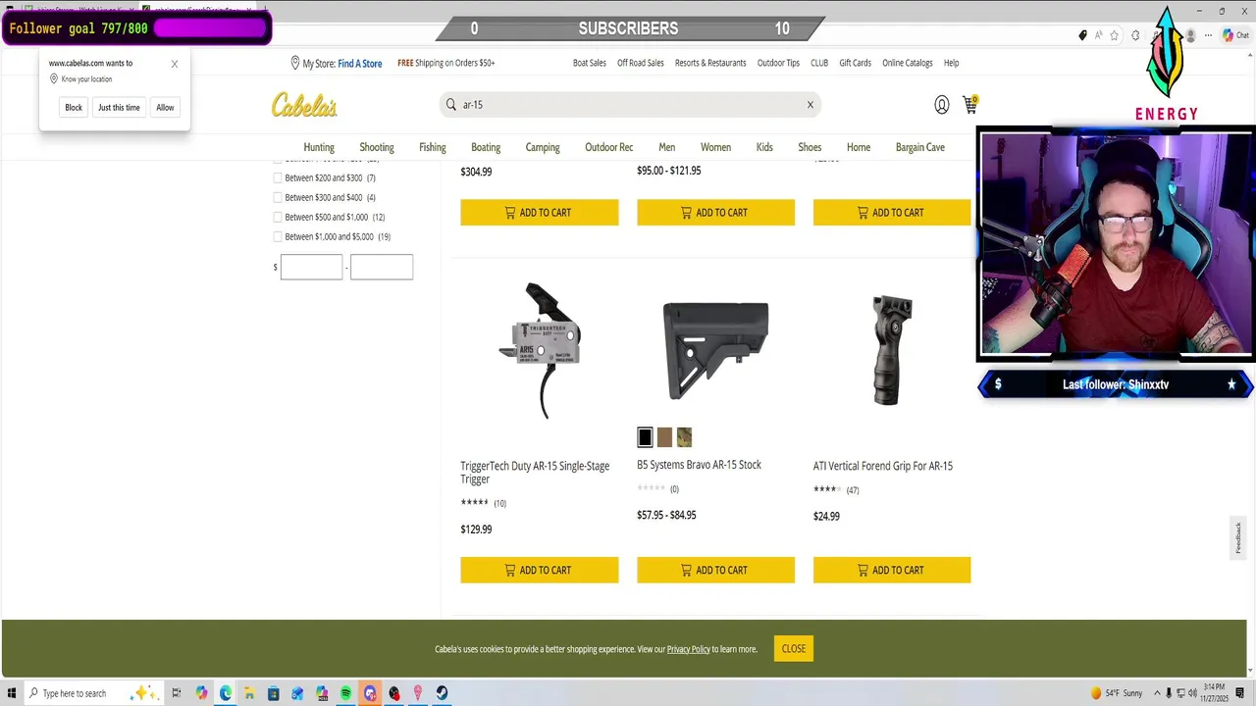The height and width of the screenshot is (706, 1256).
Task: Open Task View on the taskbar
Action: (x=177, y=693)
